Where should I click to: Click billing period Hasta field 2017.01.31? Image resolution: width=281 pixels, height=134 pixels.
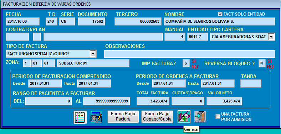pos(94,83)
